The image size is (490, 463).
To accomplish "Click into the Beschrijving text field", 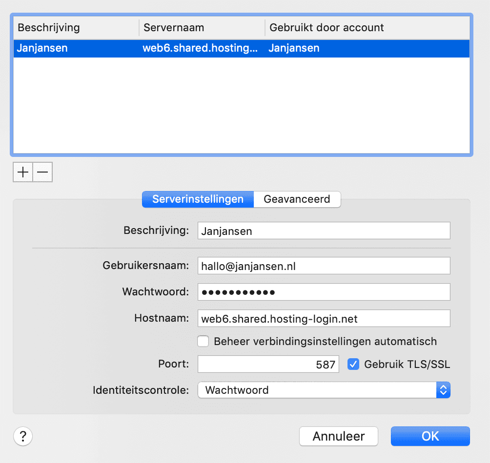I will [324, 231].
